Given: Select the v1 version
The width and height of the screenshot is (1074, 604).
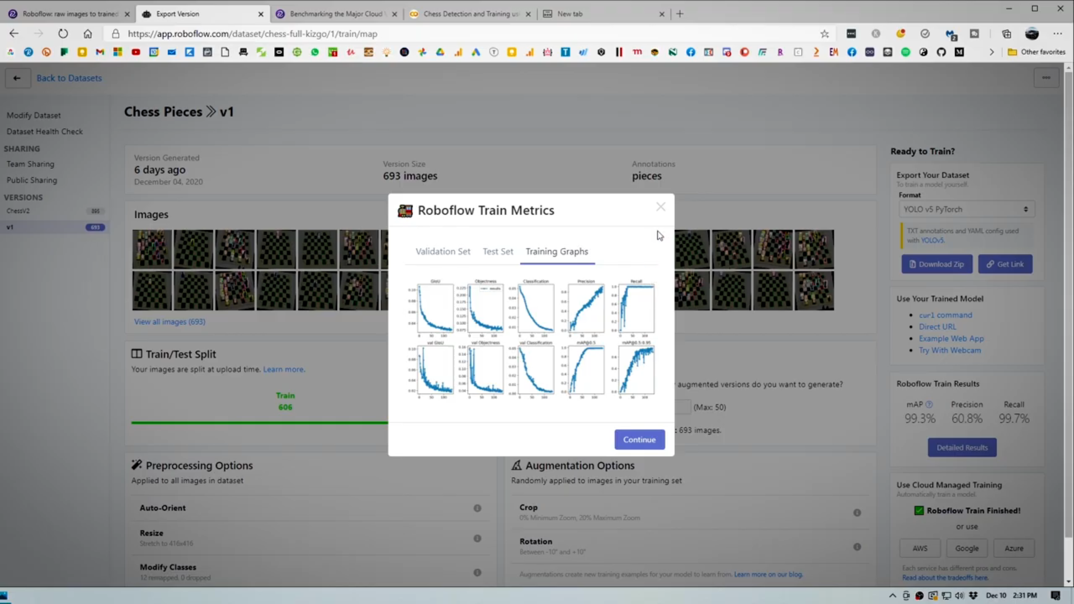Looking at the screenshot, I should [x=54, y=227].
